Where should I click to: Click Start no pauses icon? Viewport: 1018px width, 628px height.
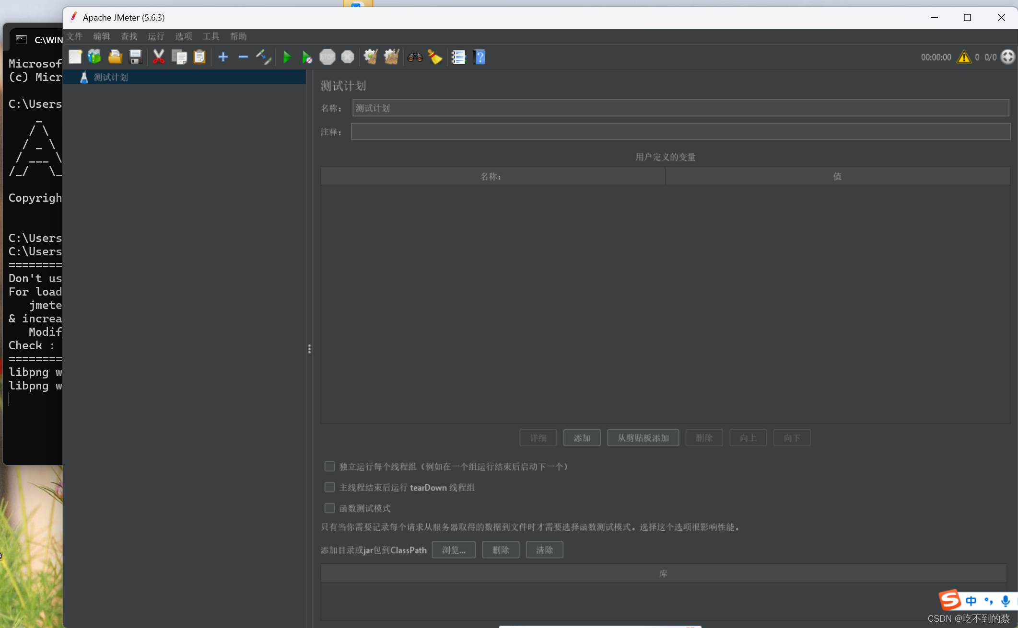coord(307,57)
